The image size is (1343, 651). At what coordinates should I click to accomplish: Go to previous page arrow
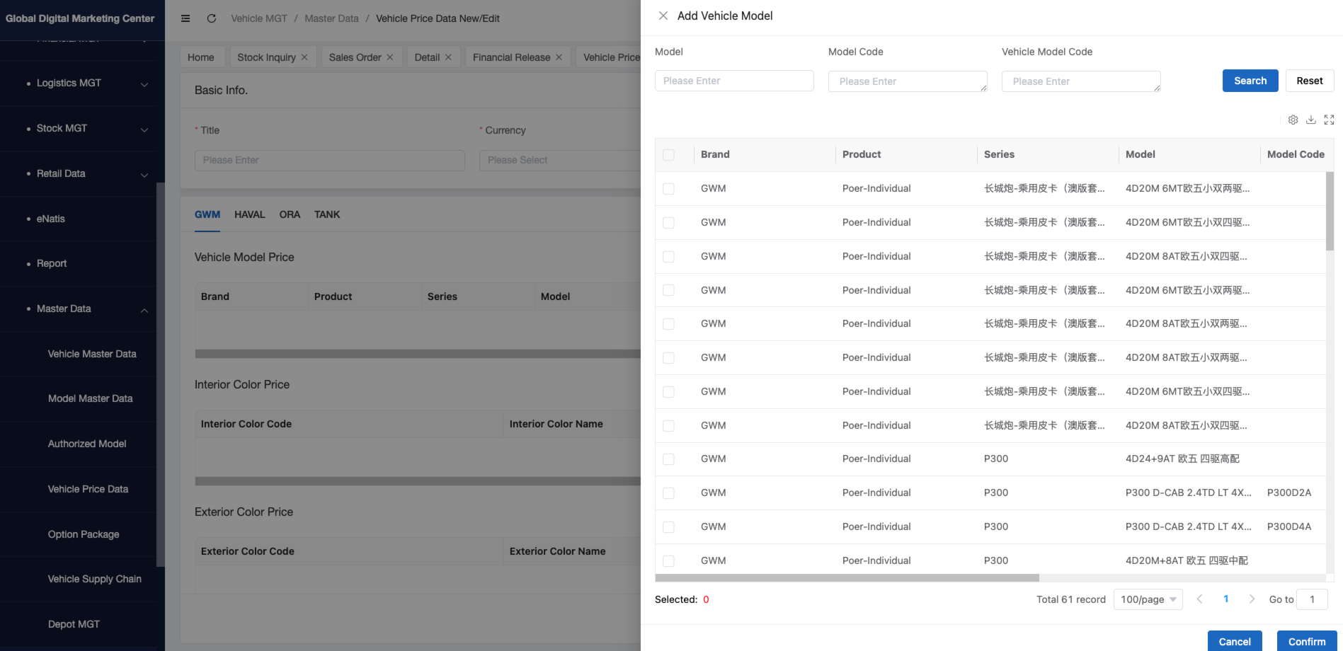coord(1199,599)
